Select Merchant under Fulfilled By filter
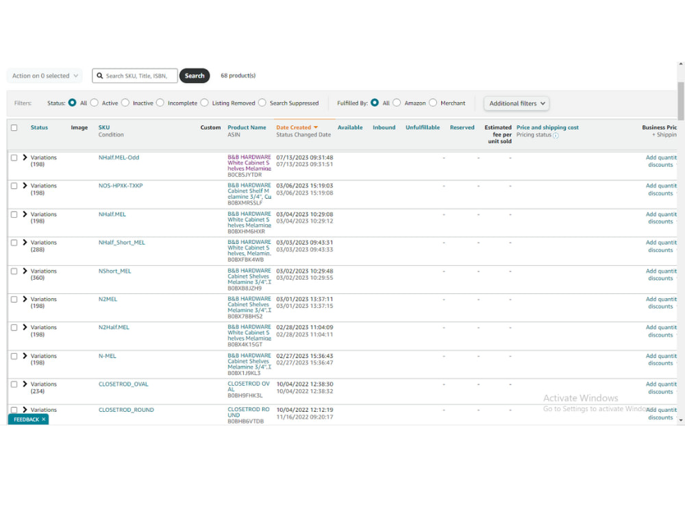Screen dimensions: 685x514 [432, 103]
